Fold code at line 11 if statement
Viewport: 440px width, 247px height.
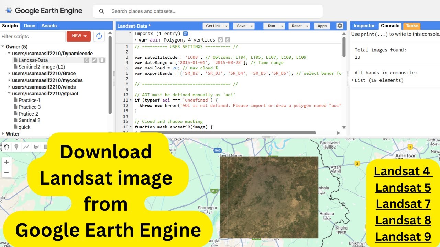tap(130, 100)
